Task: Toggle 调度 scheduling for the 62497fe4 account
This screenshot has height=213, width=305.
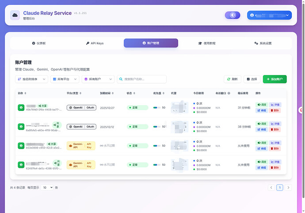Action: pos(262,162)
